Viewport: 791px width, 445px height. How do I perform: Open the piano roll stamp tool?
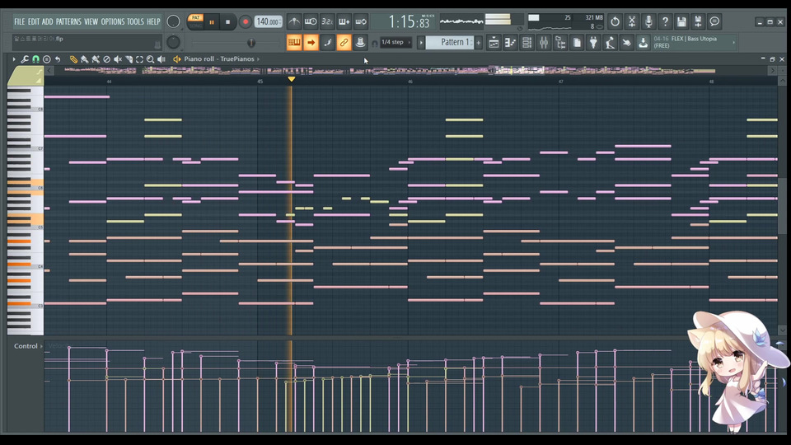47,59
